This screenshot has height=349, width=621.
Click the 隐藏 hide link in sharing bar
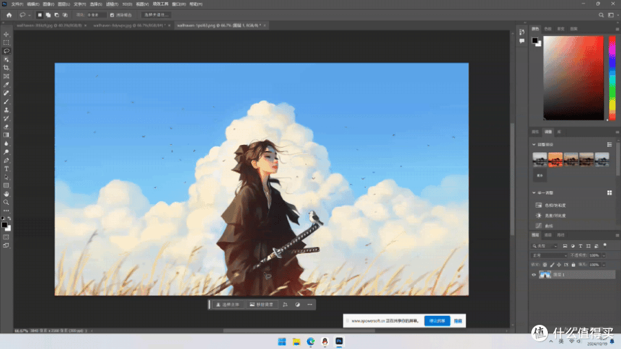click(458, 321)
